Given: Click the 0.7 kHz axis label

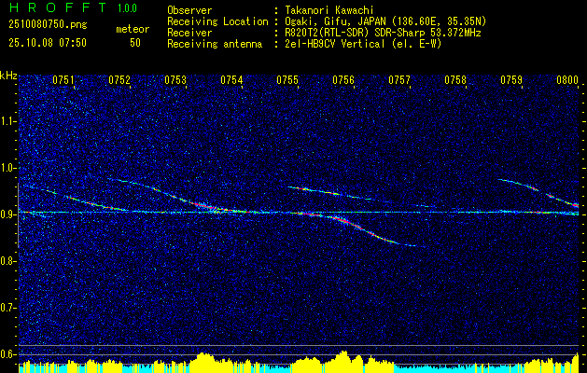Looking at the screenshot, I should coord(7,308).
